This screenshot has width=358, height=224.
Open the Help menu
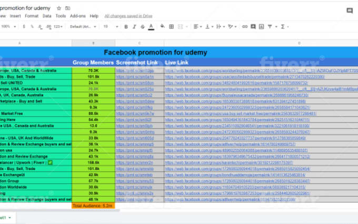click(x=94, y=16)
